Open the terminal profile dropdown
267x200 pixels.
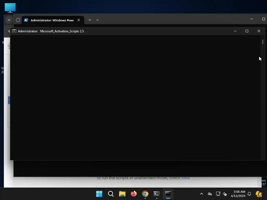(98, 20)
